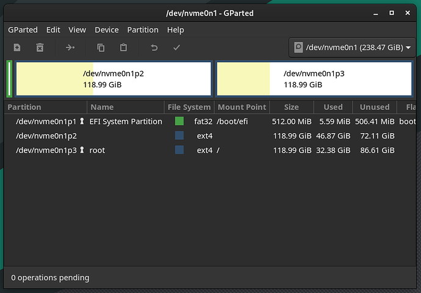Open the /dev/nvme0n1 device selector dropdown
The height and width of the screenshot is (293, 421).
point(352,48)
